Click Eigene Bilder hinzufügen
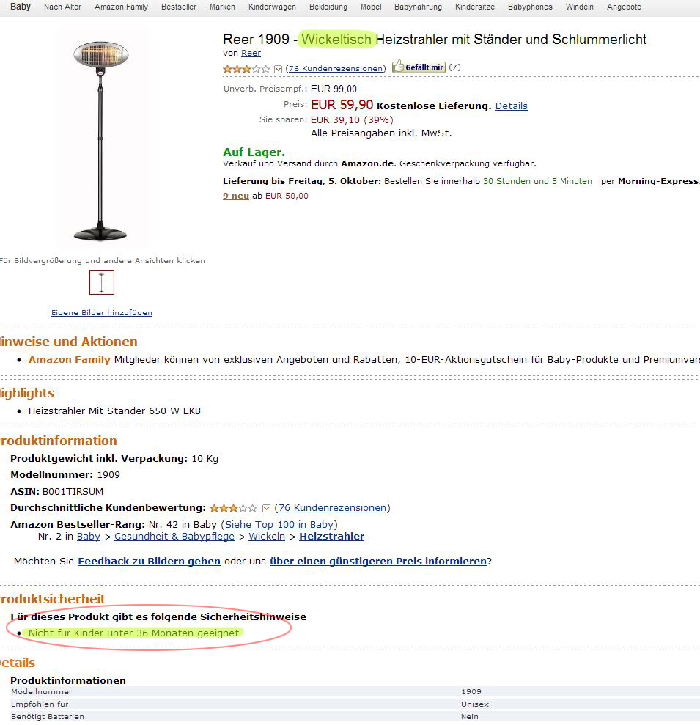This screenshot has height=725, width=700. point(102,312)
